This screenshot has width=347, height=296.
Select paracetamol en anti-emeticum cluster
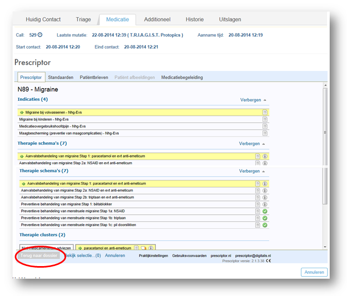tap(115, 248)
